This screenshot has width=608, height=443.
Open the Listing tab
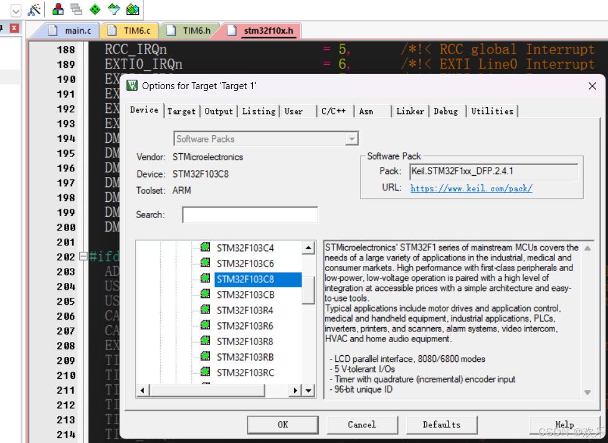point(259,112)
